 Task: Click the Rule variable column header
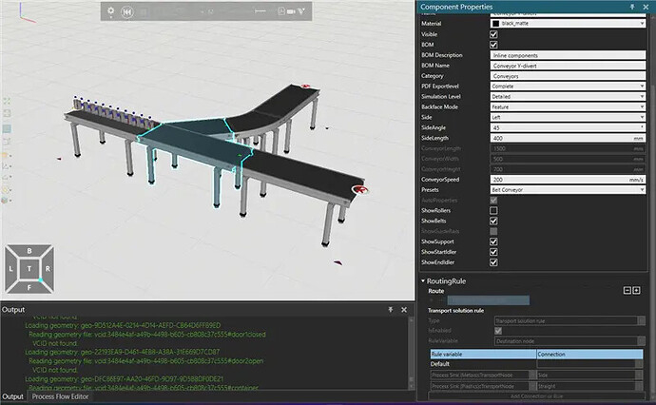(x=483, y=355)
